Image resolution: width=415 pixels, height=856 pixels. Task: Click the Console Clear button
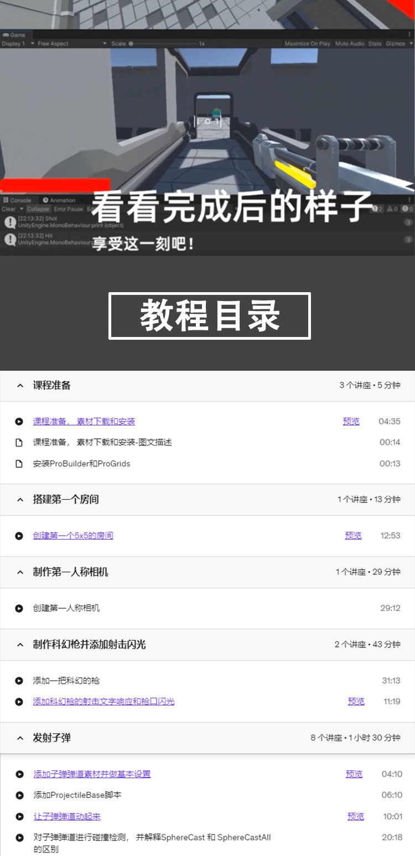tap(8, 209)
